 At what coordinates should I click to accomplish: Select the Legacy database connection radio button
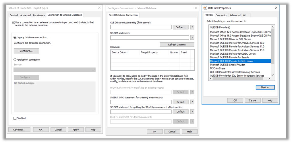tap(15, 37)
